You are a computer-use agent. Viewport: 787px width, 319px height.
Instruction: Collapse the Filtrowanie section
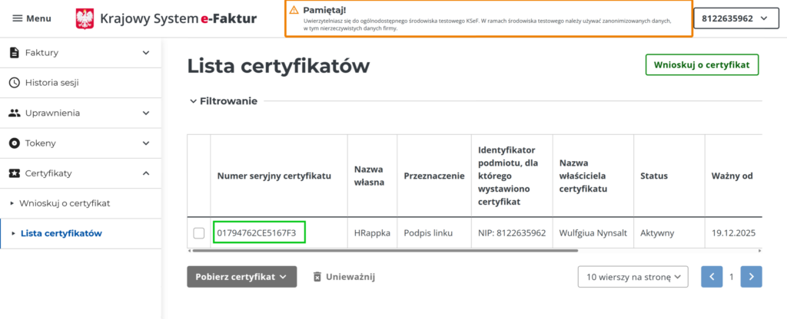coord(193,101)
